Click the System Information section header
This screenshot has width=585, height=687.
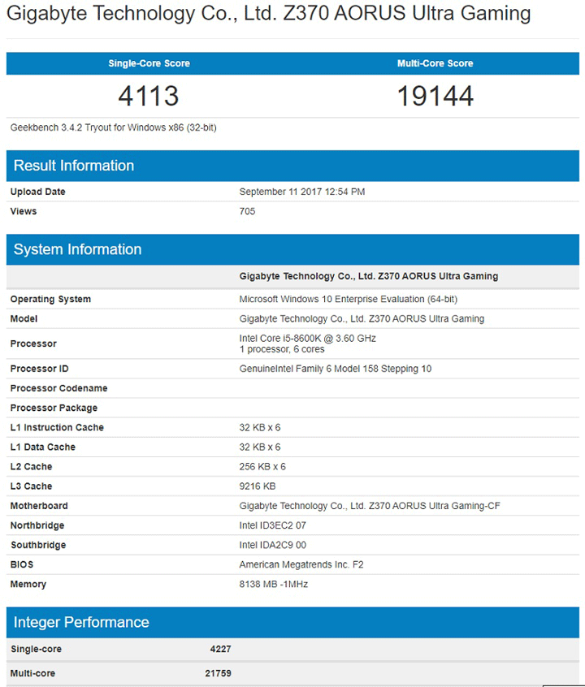pos(292,249)
